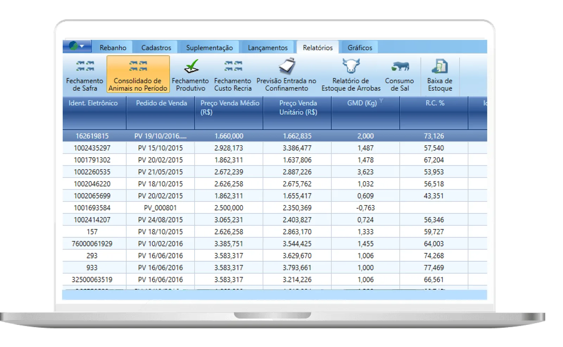Screen dimensions: 563x347
Task: Click the Ident. Eletrônico column header
Action: point(93,103)
